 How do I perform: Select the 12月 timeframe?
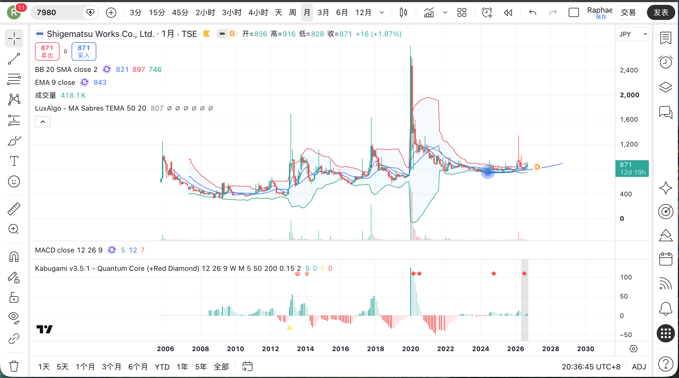click(363, 12)
